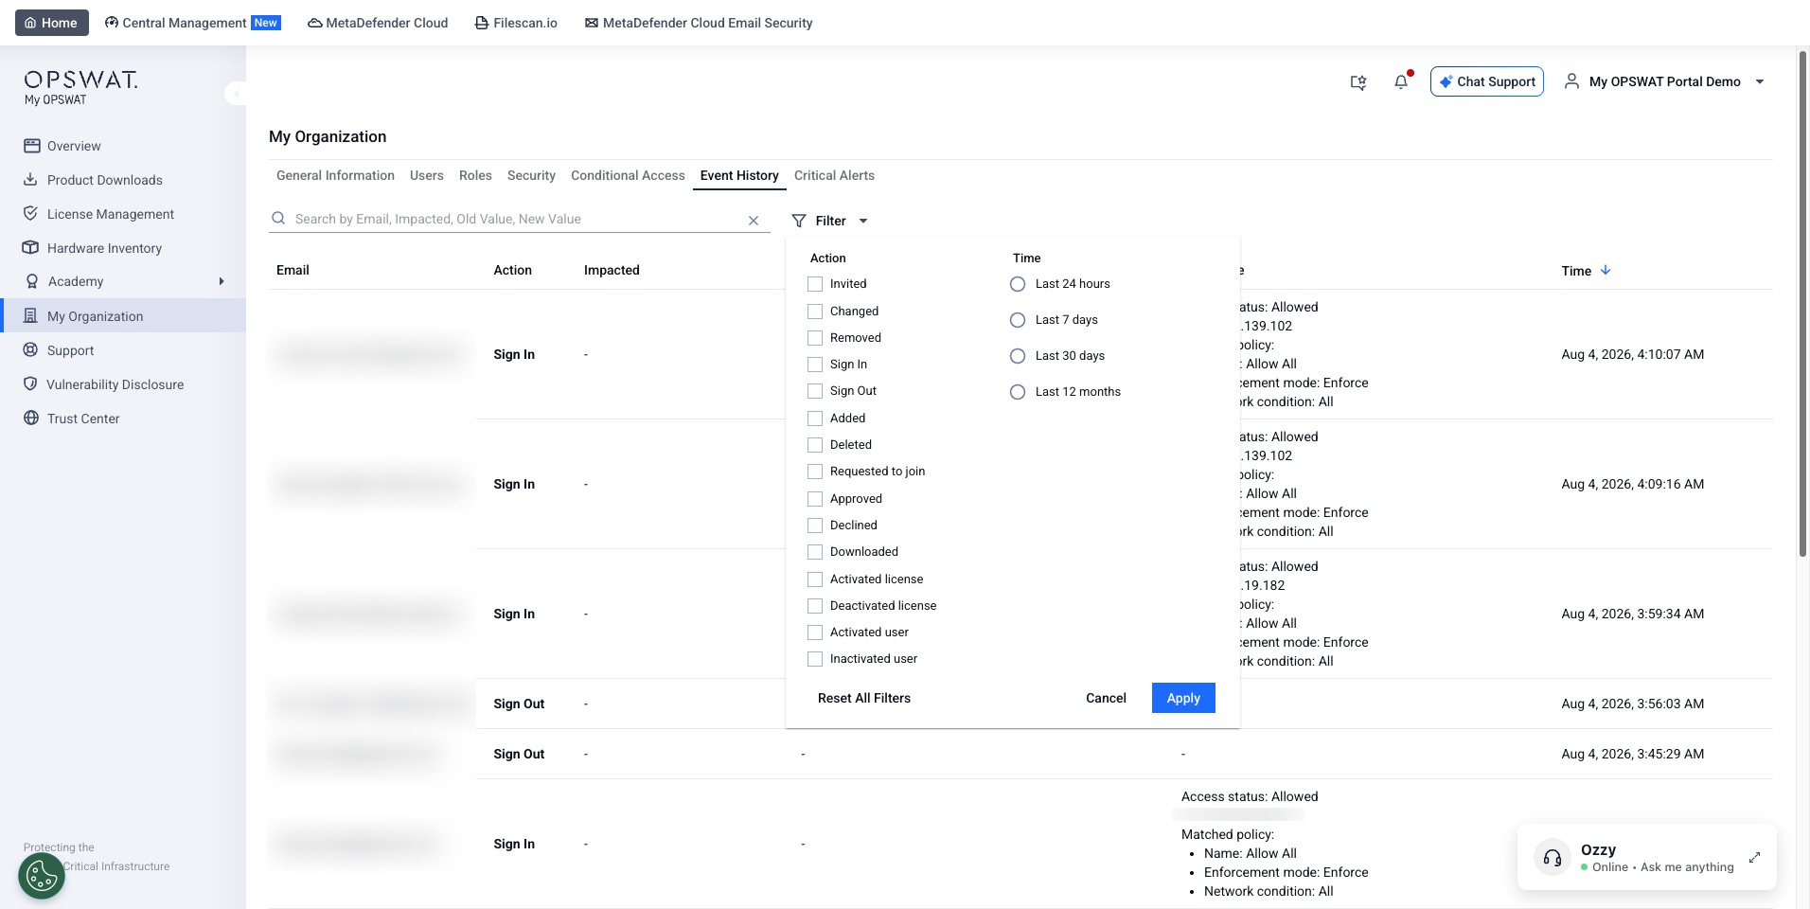
Task: Open Chat Support
Action: pyautogui.click(x=1487, y=81)
